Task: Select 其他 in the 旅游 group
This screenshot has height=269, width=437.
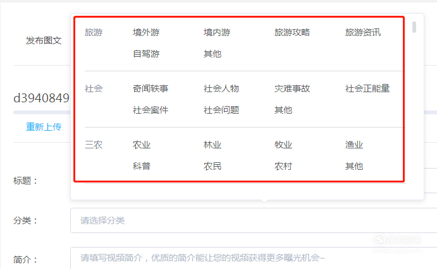Action: (x=212, y=54)
